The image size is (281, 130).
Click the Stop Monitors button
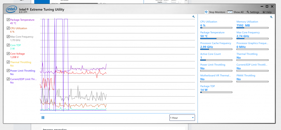(215, 12)
